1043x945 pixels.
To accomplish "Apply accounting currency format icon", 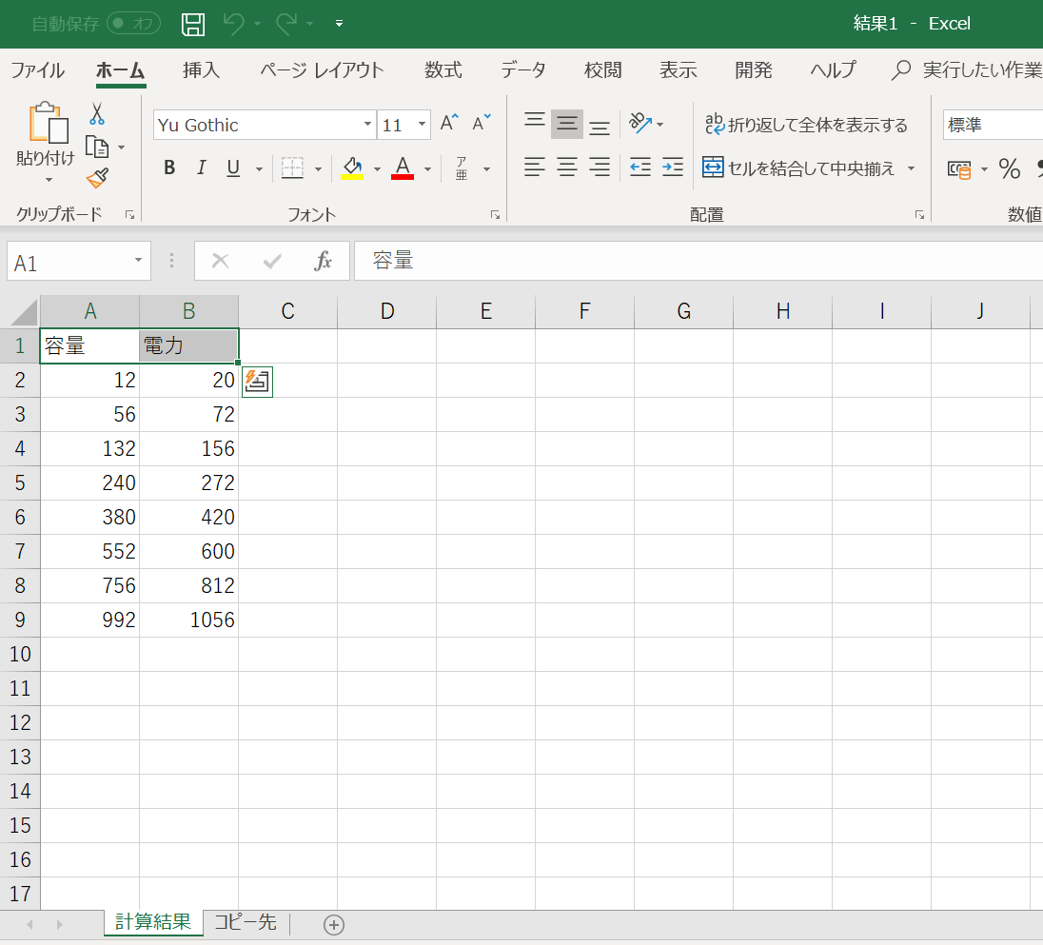I will (958, 170).
